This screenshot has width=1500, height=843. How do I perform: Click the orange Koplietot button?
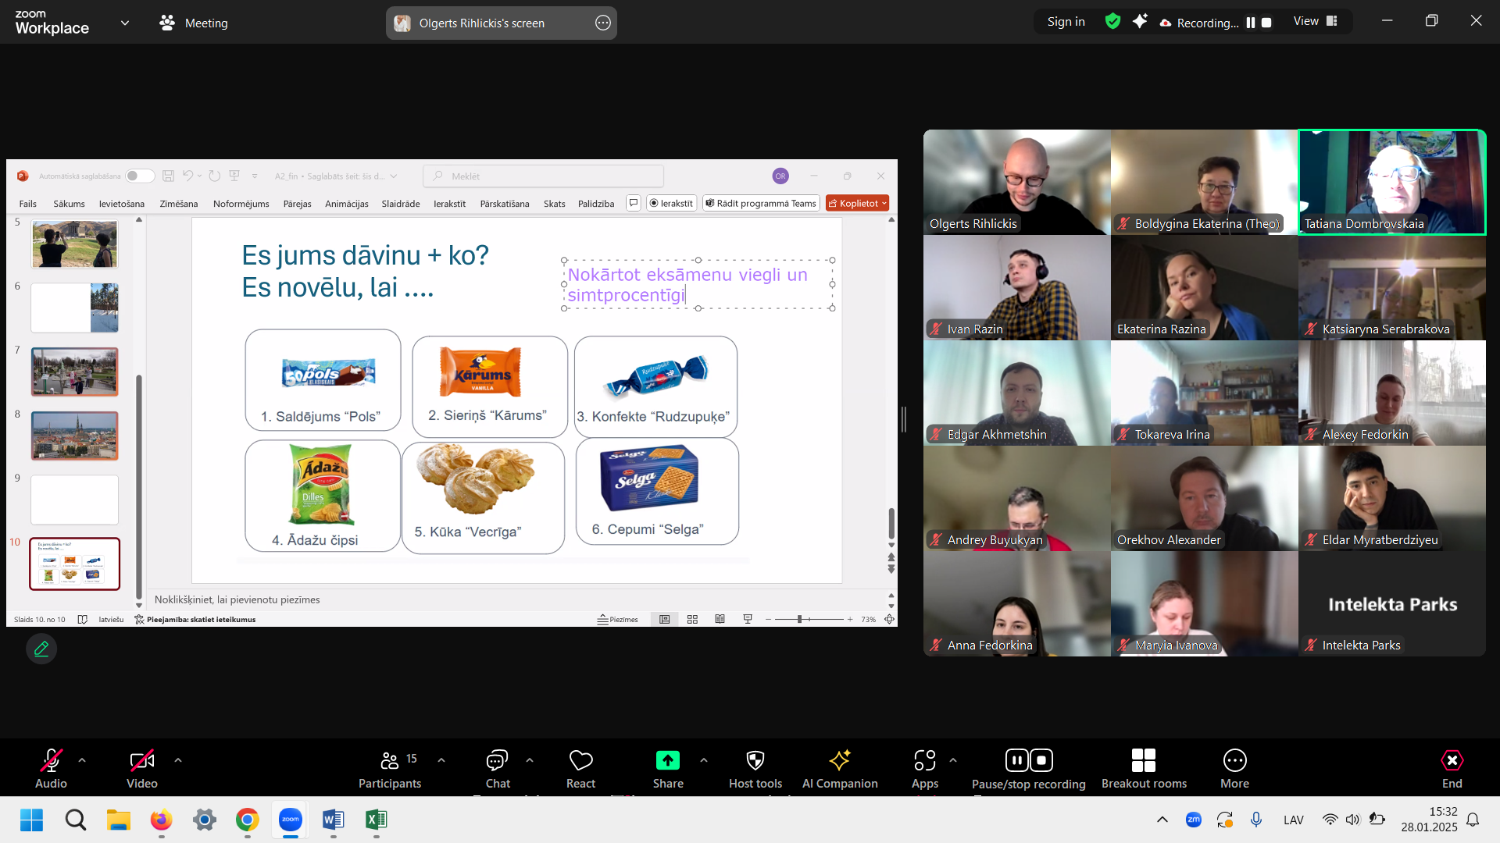pyautogui.click(x=857, y=203)
